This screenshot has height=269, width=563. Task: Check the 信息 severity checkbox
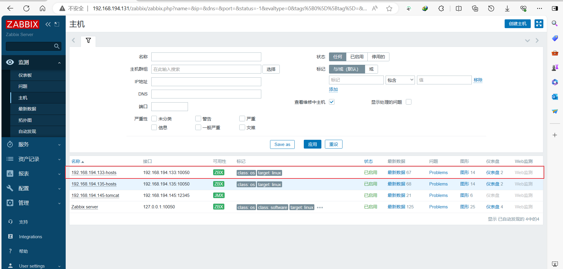click(154, 127)
